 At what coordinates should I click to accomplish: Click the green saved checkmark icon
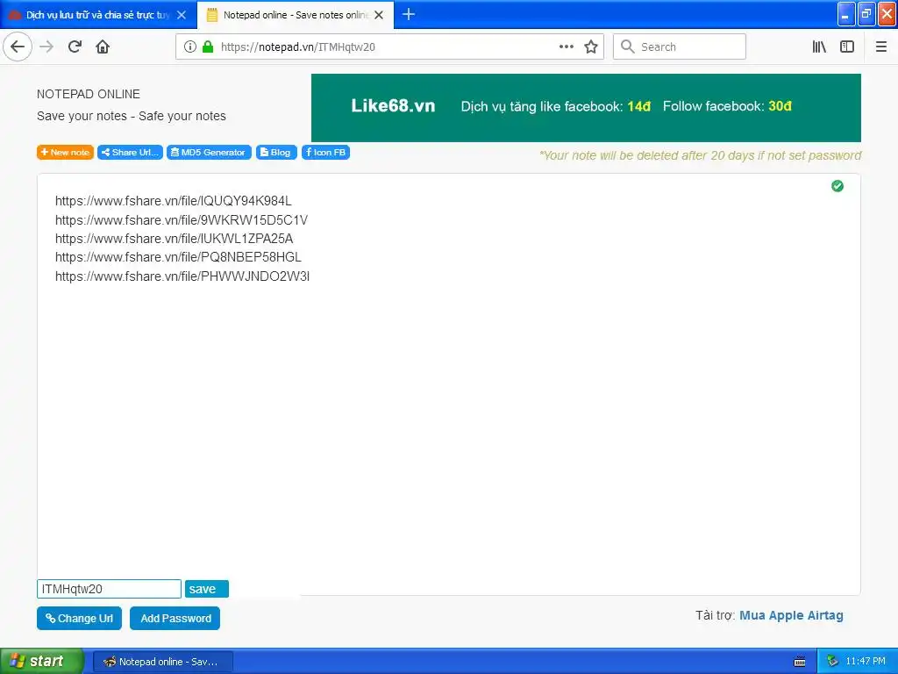click(x=837, y=186)
